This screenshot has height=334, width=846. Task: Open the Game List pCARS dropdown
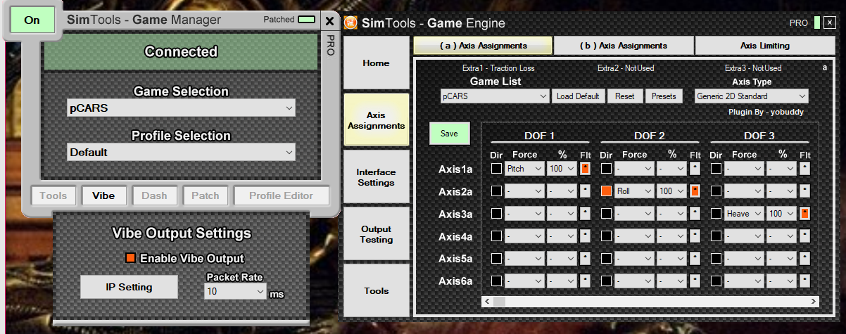pos(495,96)
